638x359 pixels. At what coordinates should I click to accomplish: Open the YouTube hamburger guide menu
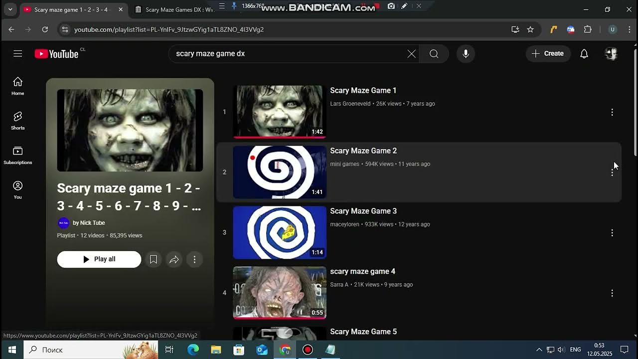(18, 54)
